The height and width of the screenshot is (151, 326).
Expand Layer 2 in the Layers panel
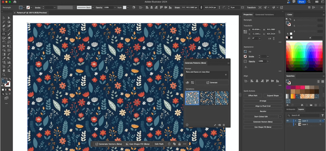tap(296, 121)
